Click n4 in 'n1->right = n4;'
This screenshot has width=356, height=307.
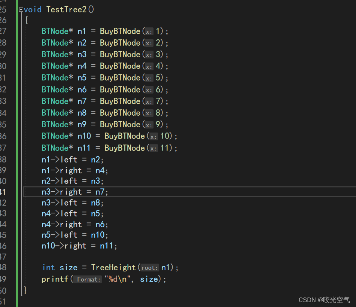coord(100,170)
